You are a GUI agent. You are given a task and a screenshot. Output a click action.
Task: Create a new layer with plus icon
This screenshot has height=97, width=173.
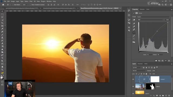tap(166, 96)
